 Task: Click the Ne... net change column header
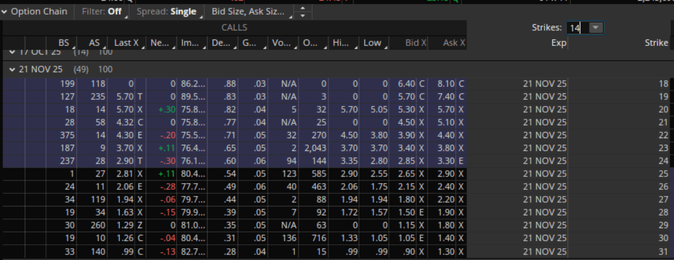pyautogui.click(x=161, y=43)
